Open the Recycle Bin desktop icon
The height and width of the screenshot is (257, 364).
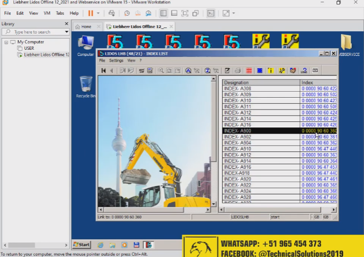point(86,85)
